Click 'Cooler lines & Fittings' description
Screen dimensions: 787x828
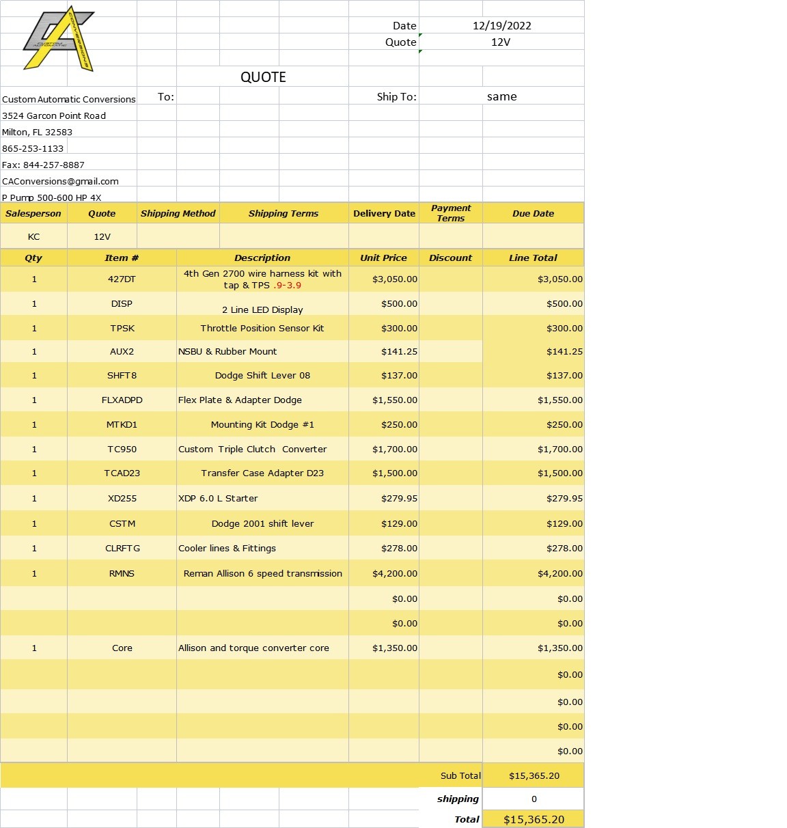click(262, 548)
